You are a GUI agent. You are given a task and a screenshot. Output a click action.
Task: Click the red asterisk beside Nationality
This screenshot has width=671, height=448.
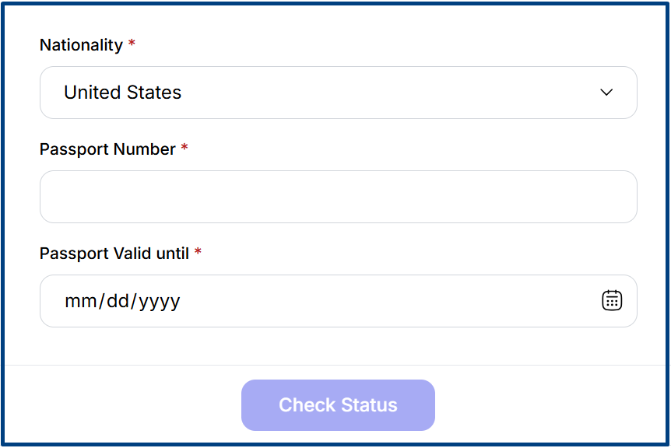[132, 44]
